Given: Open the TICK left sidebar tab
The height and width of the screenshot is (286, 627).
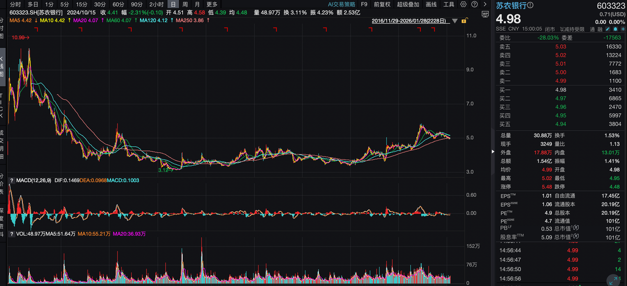Looking at the screenshot, I should [2, 106].
